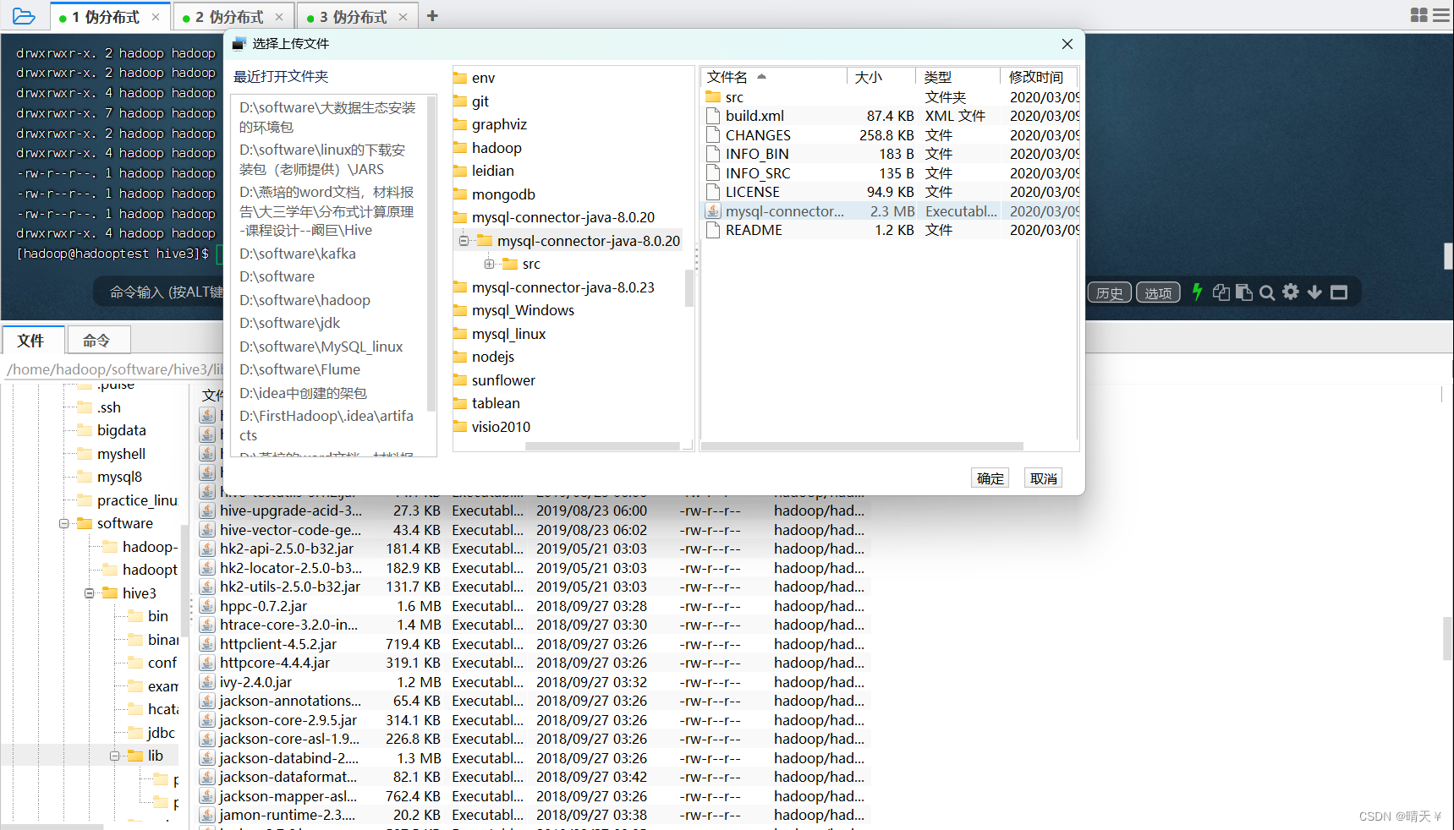Click the window/fullscreen icon on the toolbar

1338,292
